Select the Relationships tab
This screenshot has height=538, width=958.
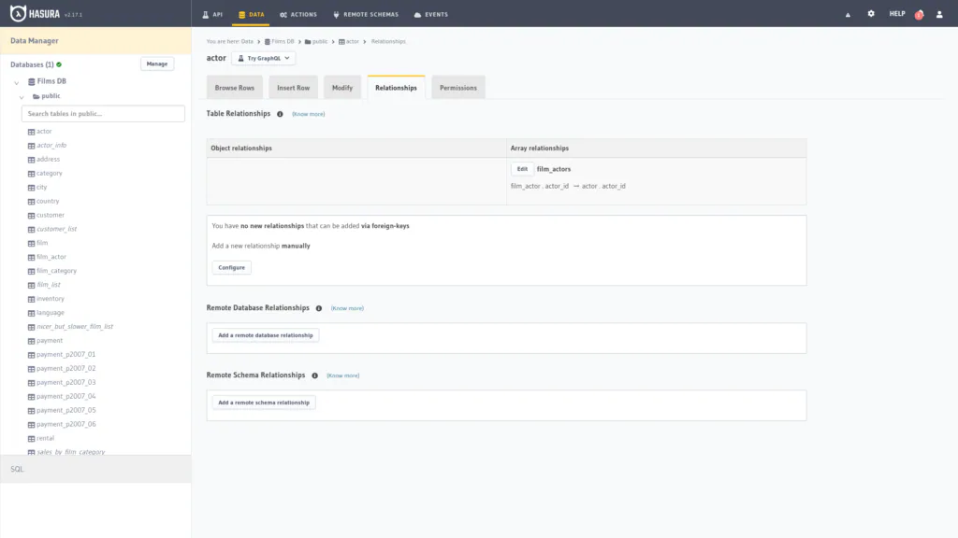coord(396,87)
